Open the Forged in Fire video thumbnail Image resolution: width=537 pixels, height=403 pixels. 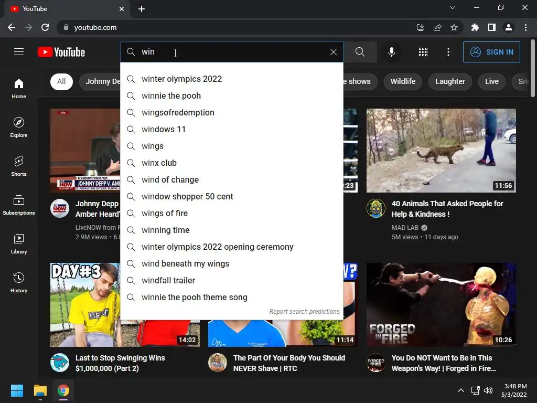(x=441, y=305)
